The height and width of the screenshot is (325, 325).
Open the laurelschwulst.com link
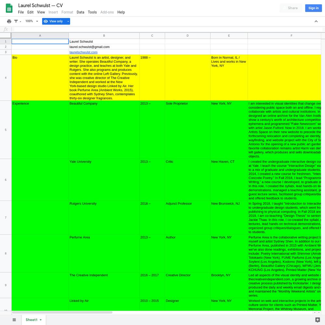click(x=83, y=52)
